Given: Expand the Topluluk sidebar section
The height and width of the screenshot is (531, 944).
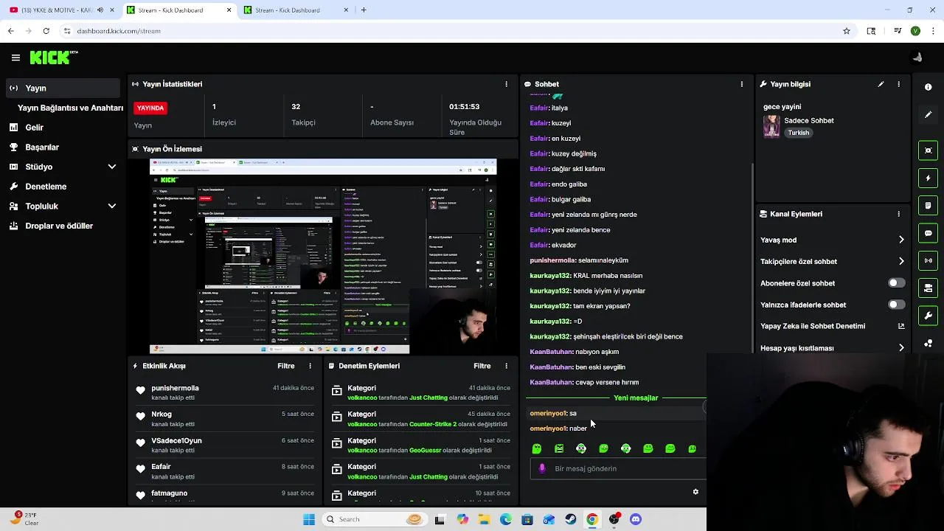Looking at the screenshot, I should [x=112, y=206].
